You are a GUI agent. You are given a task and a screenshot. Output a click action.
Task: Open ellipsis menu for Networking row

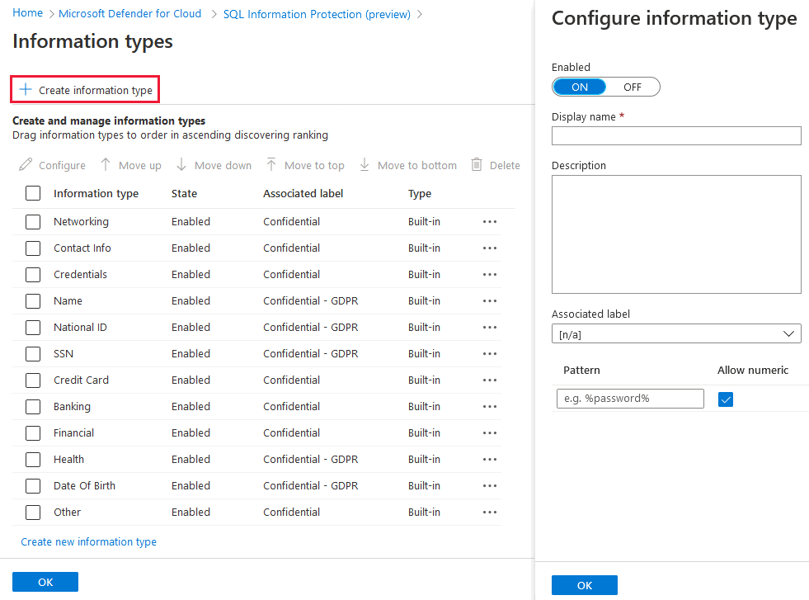coord(490,221)
